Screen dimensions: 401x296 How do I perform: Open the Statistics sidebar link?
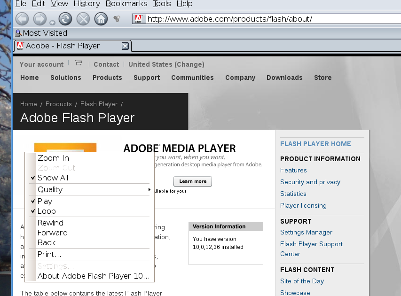[293, 194]
